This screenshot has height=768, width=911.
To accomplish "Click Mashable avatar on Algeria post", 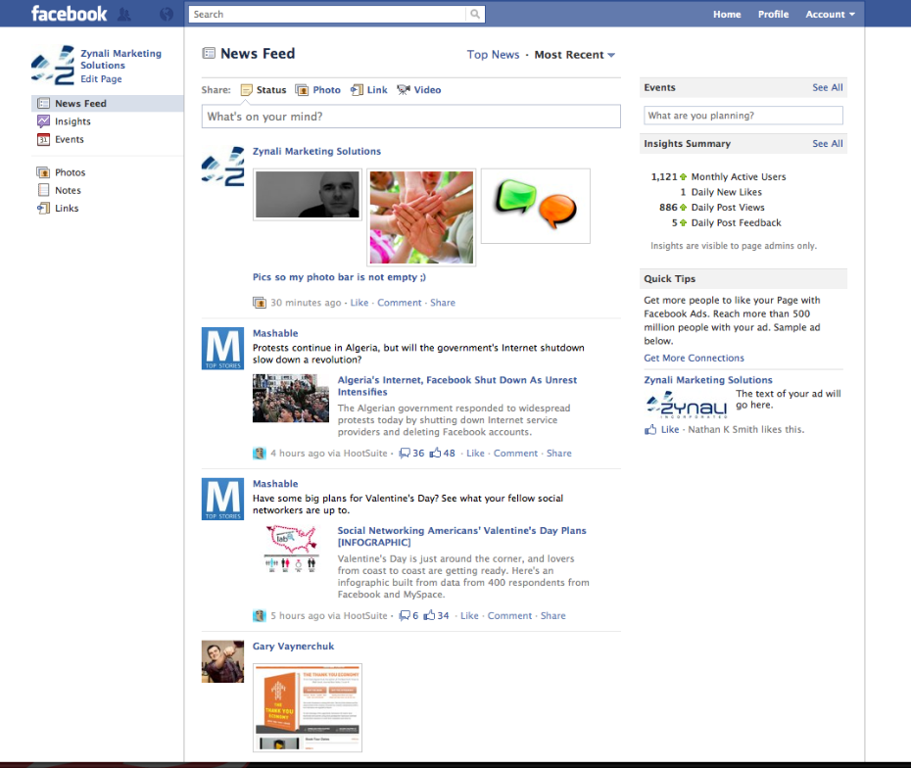I will 222,349.
